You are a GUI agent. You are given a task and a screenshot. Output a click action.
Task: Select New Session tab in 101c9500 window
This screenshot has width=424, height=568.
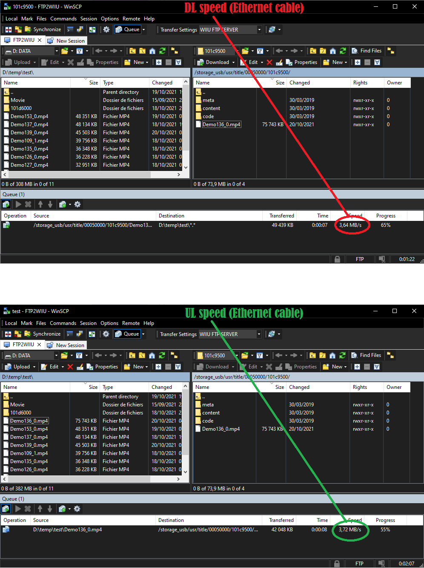pos(66,41)
